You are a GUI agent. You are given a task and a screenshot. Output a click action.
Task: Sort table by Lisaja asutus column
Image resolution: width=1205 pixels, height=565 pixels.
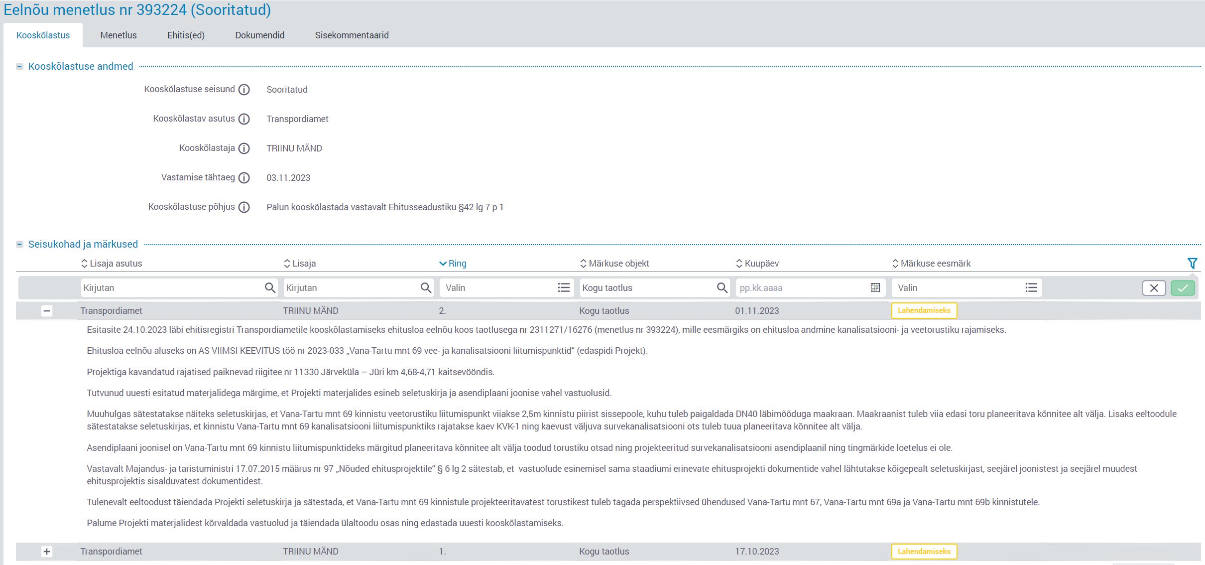coord(112,264)
